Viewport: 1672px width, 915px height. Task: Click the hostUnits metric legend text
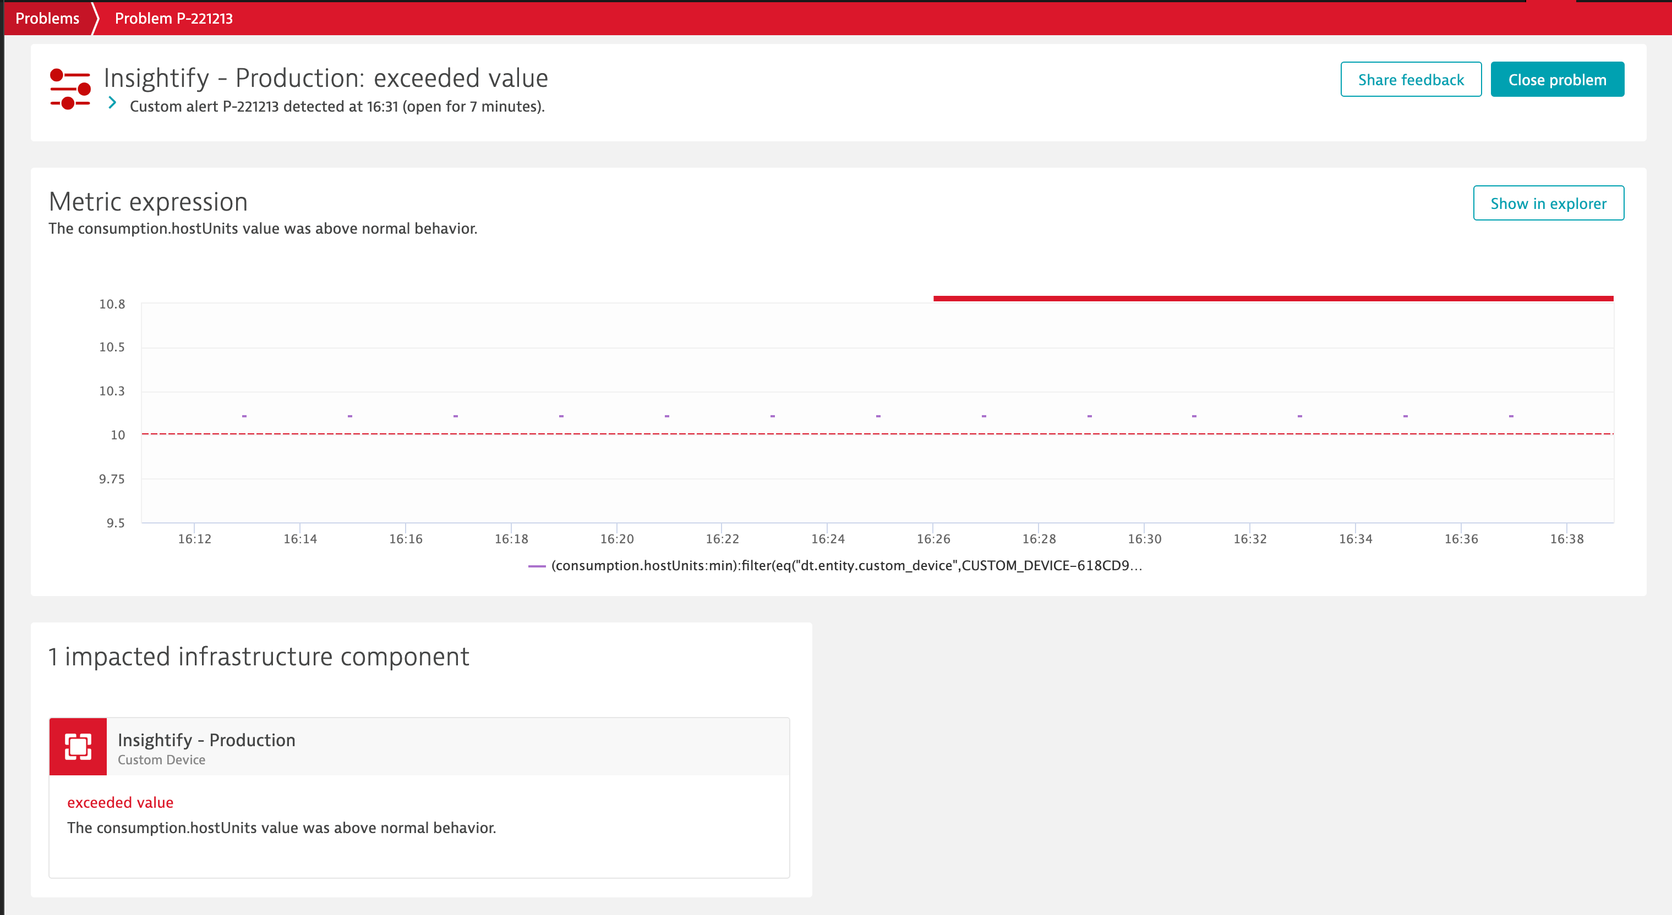pos(846,565)
